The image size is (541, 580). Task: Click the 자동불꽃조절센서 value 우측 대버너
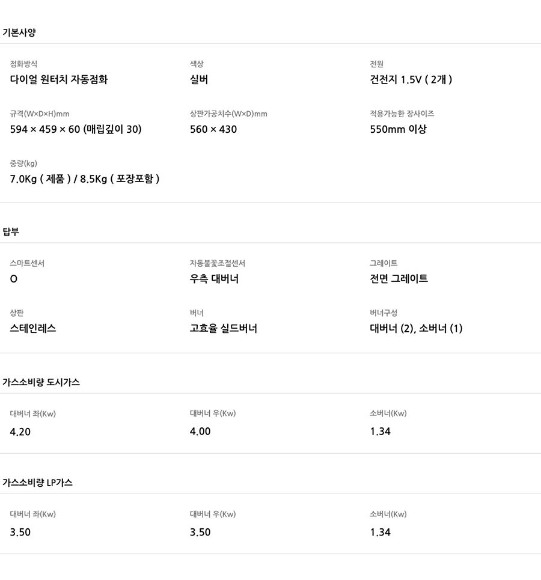tap(214, 279)
